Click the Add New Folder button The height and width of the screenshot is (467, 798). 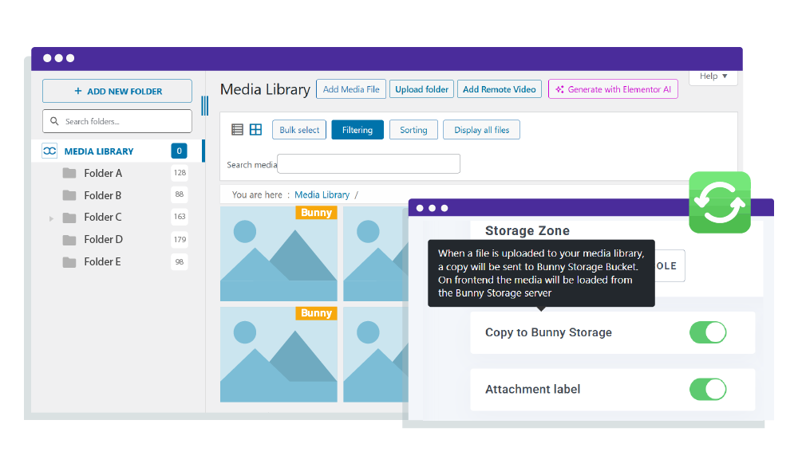point(117,91)
